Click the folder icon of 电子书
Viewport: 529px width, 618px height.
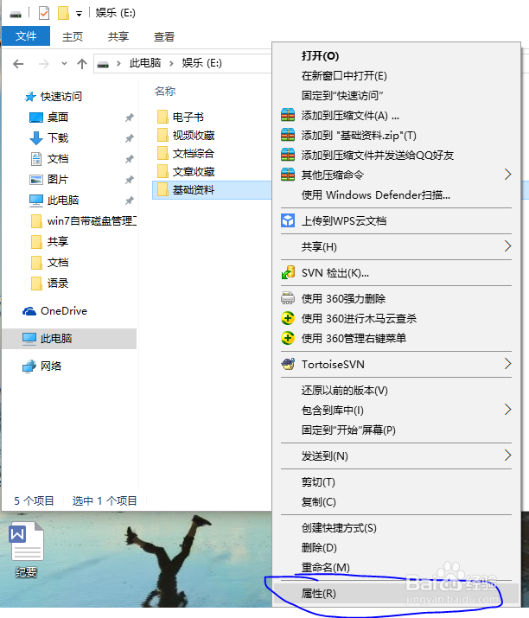(x=163, y=117)
